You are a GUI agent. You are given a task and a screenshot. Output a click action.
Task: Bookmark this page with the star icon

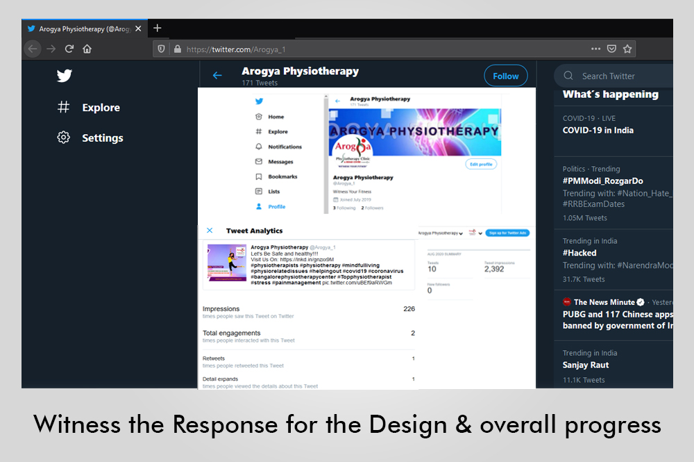coord(627,49)
